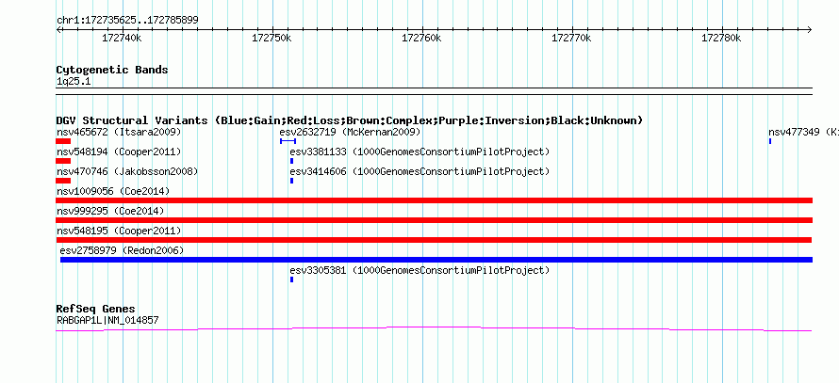The width and height of the screenshot is (839, 383).
Task: Click the right arrowhead of the ruler
Action: click(x=810, y=30)
